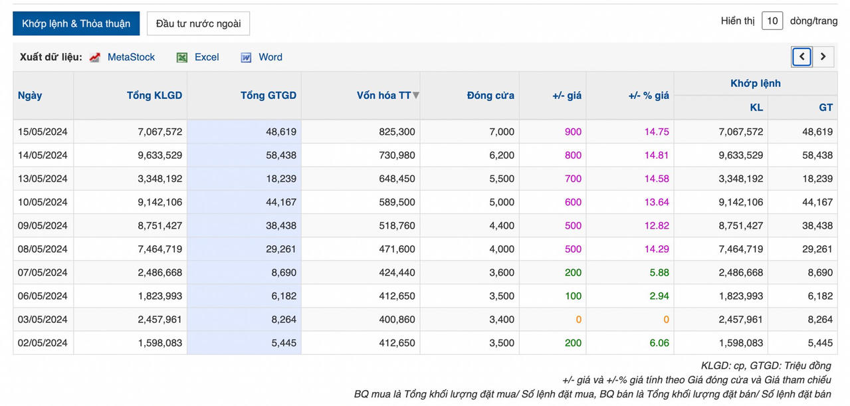Focus the rows-per-page input box

coord(772,21)
